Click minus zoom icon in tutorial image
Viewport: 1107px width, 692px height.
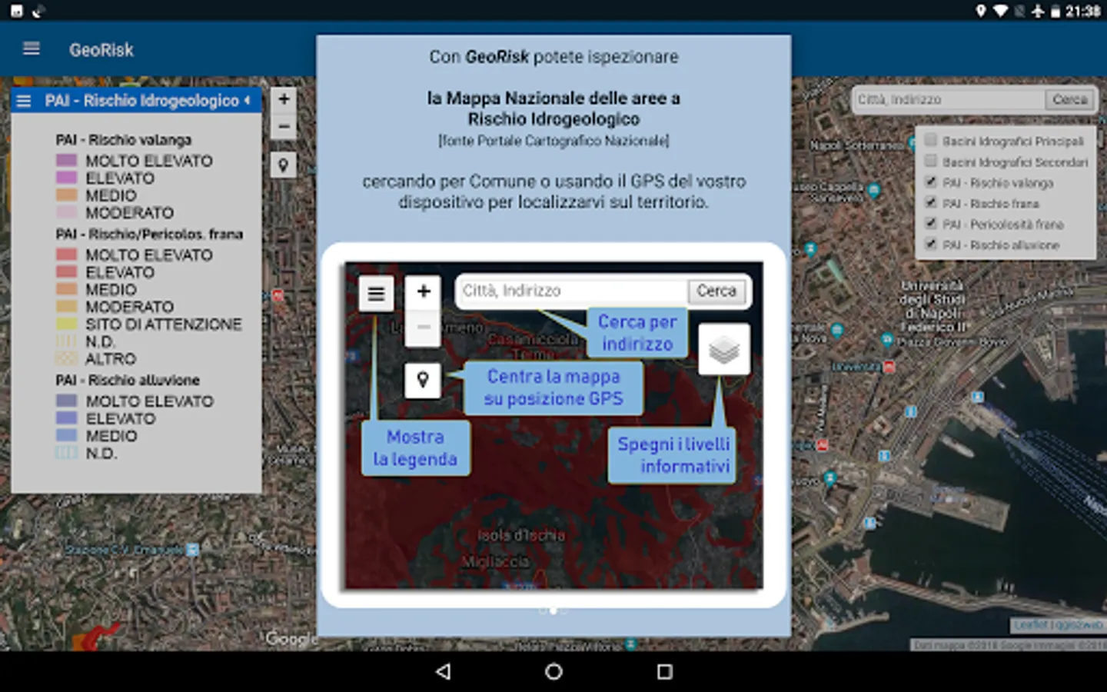coord(423,327)
